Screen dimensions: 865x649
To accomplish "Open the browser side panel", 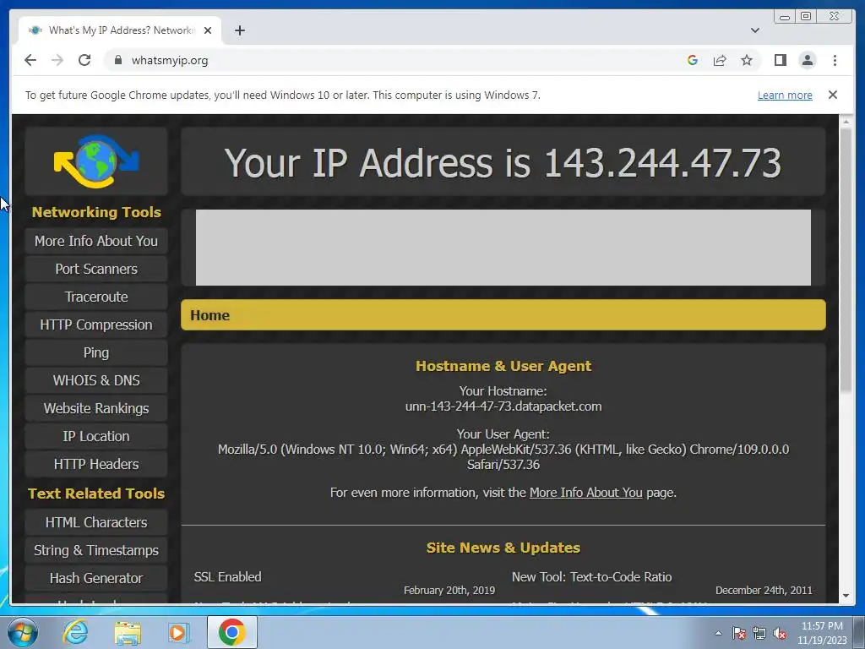I will click(x=780, y=60).
